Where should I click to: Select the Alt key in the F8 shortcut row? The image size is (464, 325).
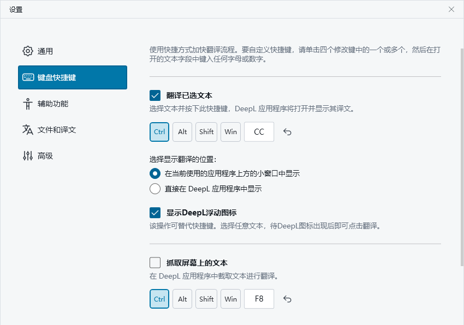[x=182, y=299]
